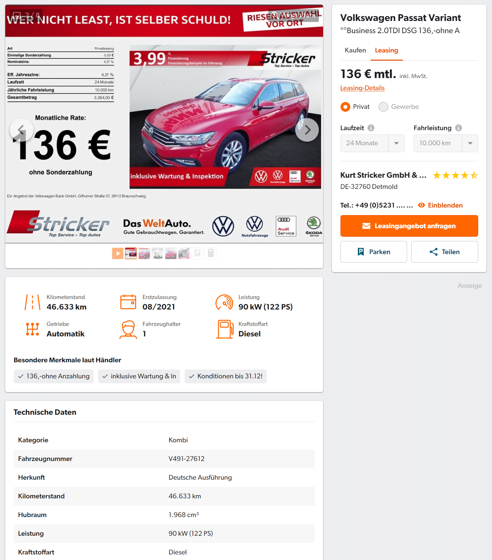Switch to the Leasing tab

386,50
